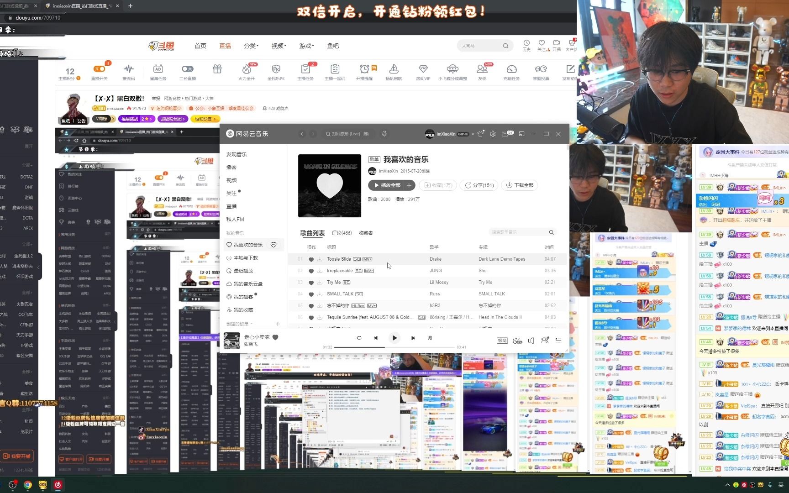Download the Irreplaceable track
The width and height of the screenshot is (789, 493).
(320, 271)
